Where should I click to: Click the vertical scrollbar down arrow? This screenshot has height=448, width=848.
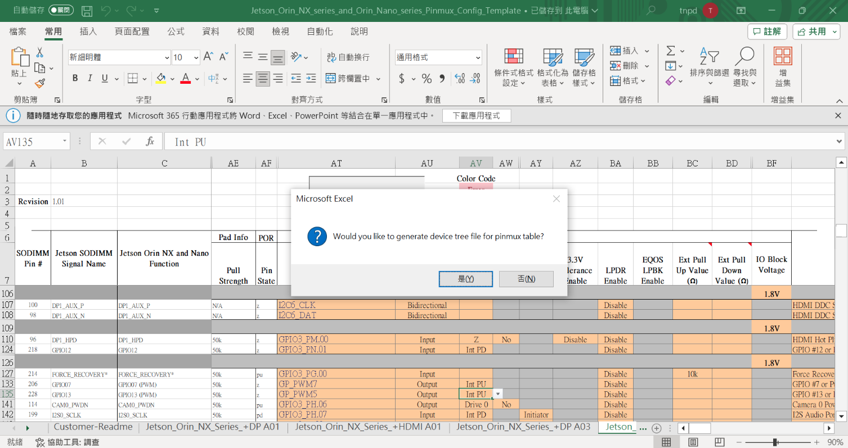tap(841, 417)
